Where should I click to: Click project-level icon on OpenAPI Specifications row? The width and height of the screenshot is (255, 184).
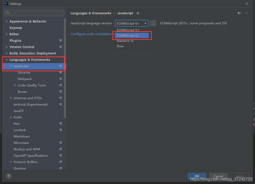point(61,156)
